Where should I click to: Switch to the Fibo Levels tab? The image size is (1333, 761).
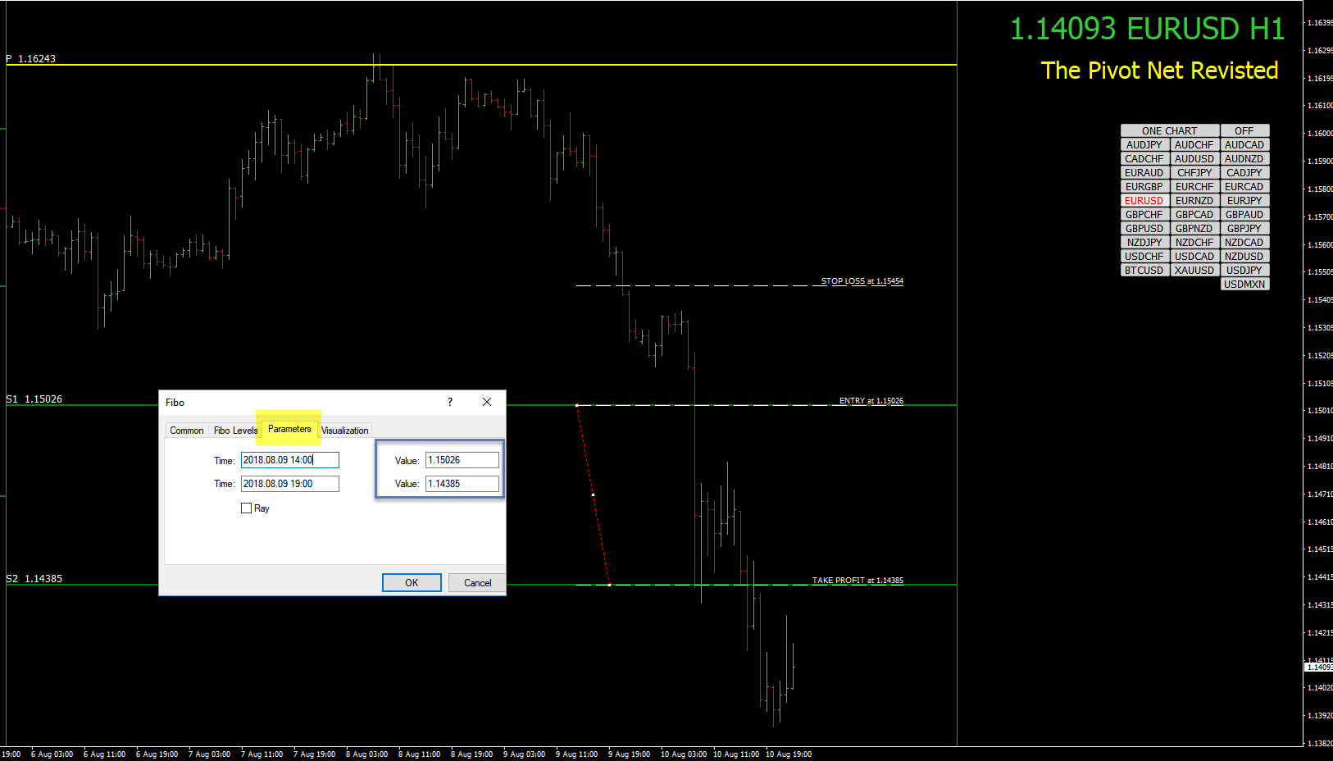[x=235, y=431]
